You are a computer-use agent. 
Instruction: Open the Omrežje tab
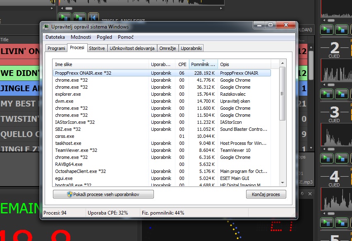pos(168,48)
